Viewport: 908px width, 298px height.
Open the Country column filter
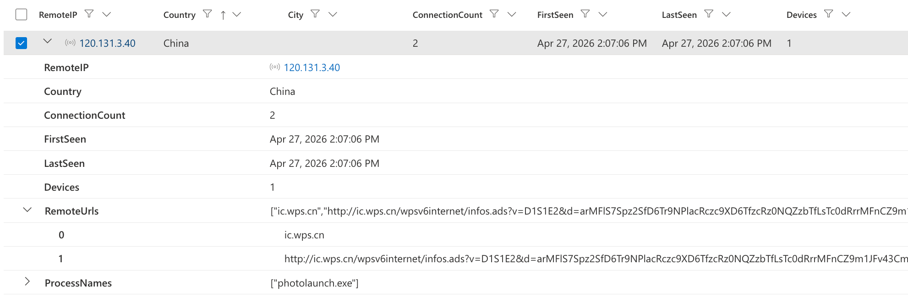tap(208, 14)
